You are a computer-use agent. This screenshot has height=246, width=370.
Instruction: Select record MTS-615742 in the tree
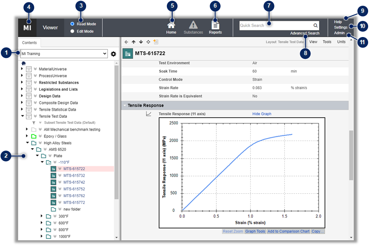74,182
